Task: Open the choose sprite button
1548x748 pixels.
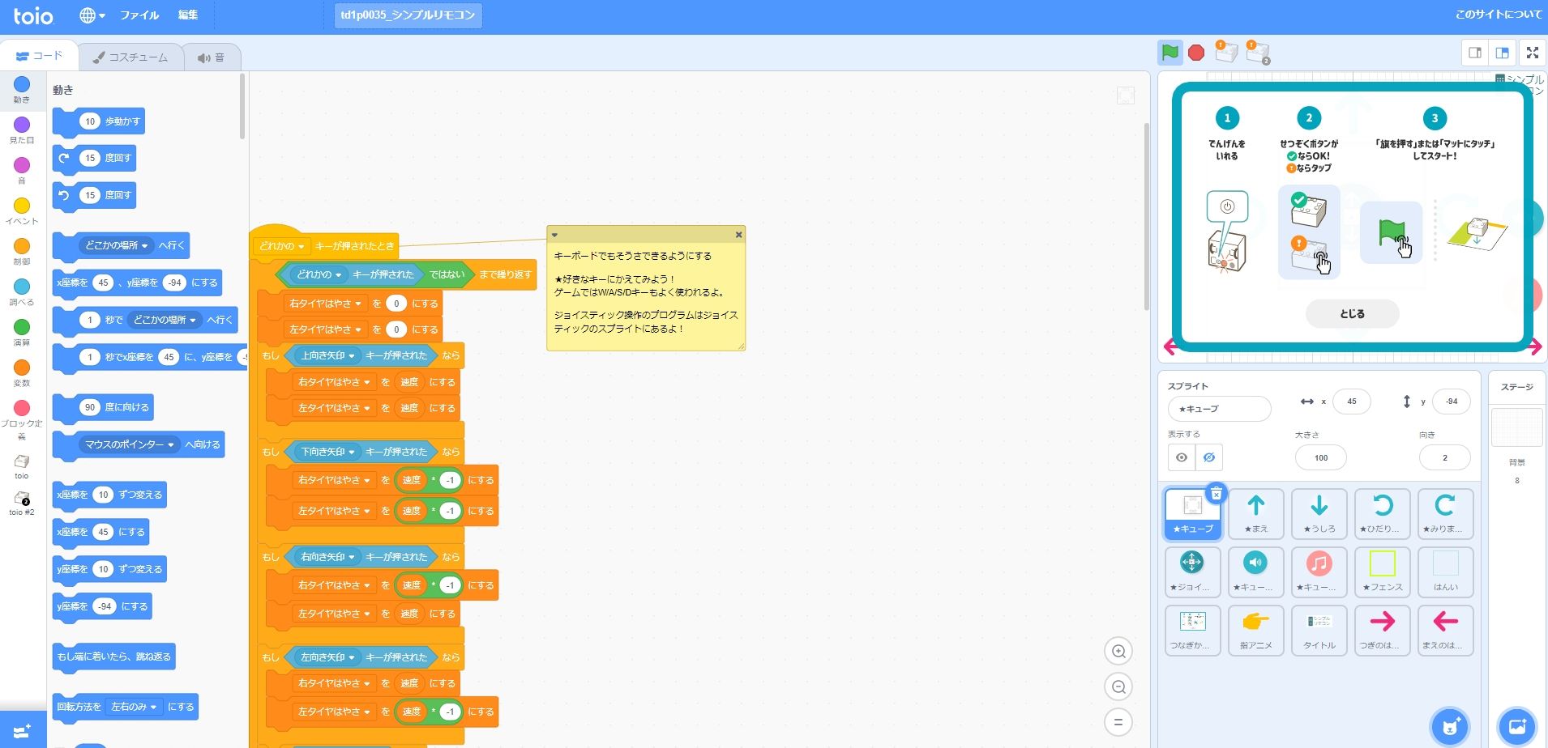Action: click(x=1450, y=727)
